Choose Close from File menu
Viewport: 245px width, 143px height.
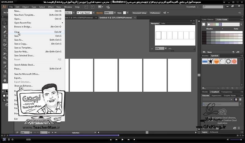(36, 32)
